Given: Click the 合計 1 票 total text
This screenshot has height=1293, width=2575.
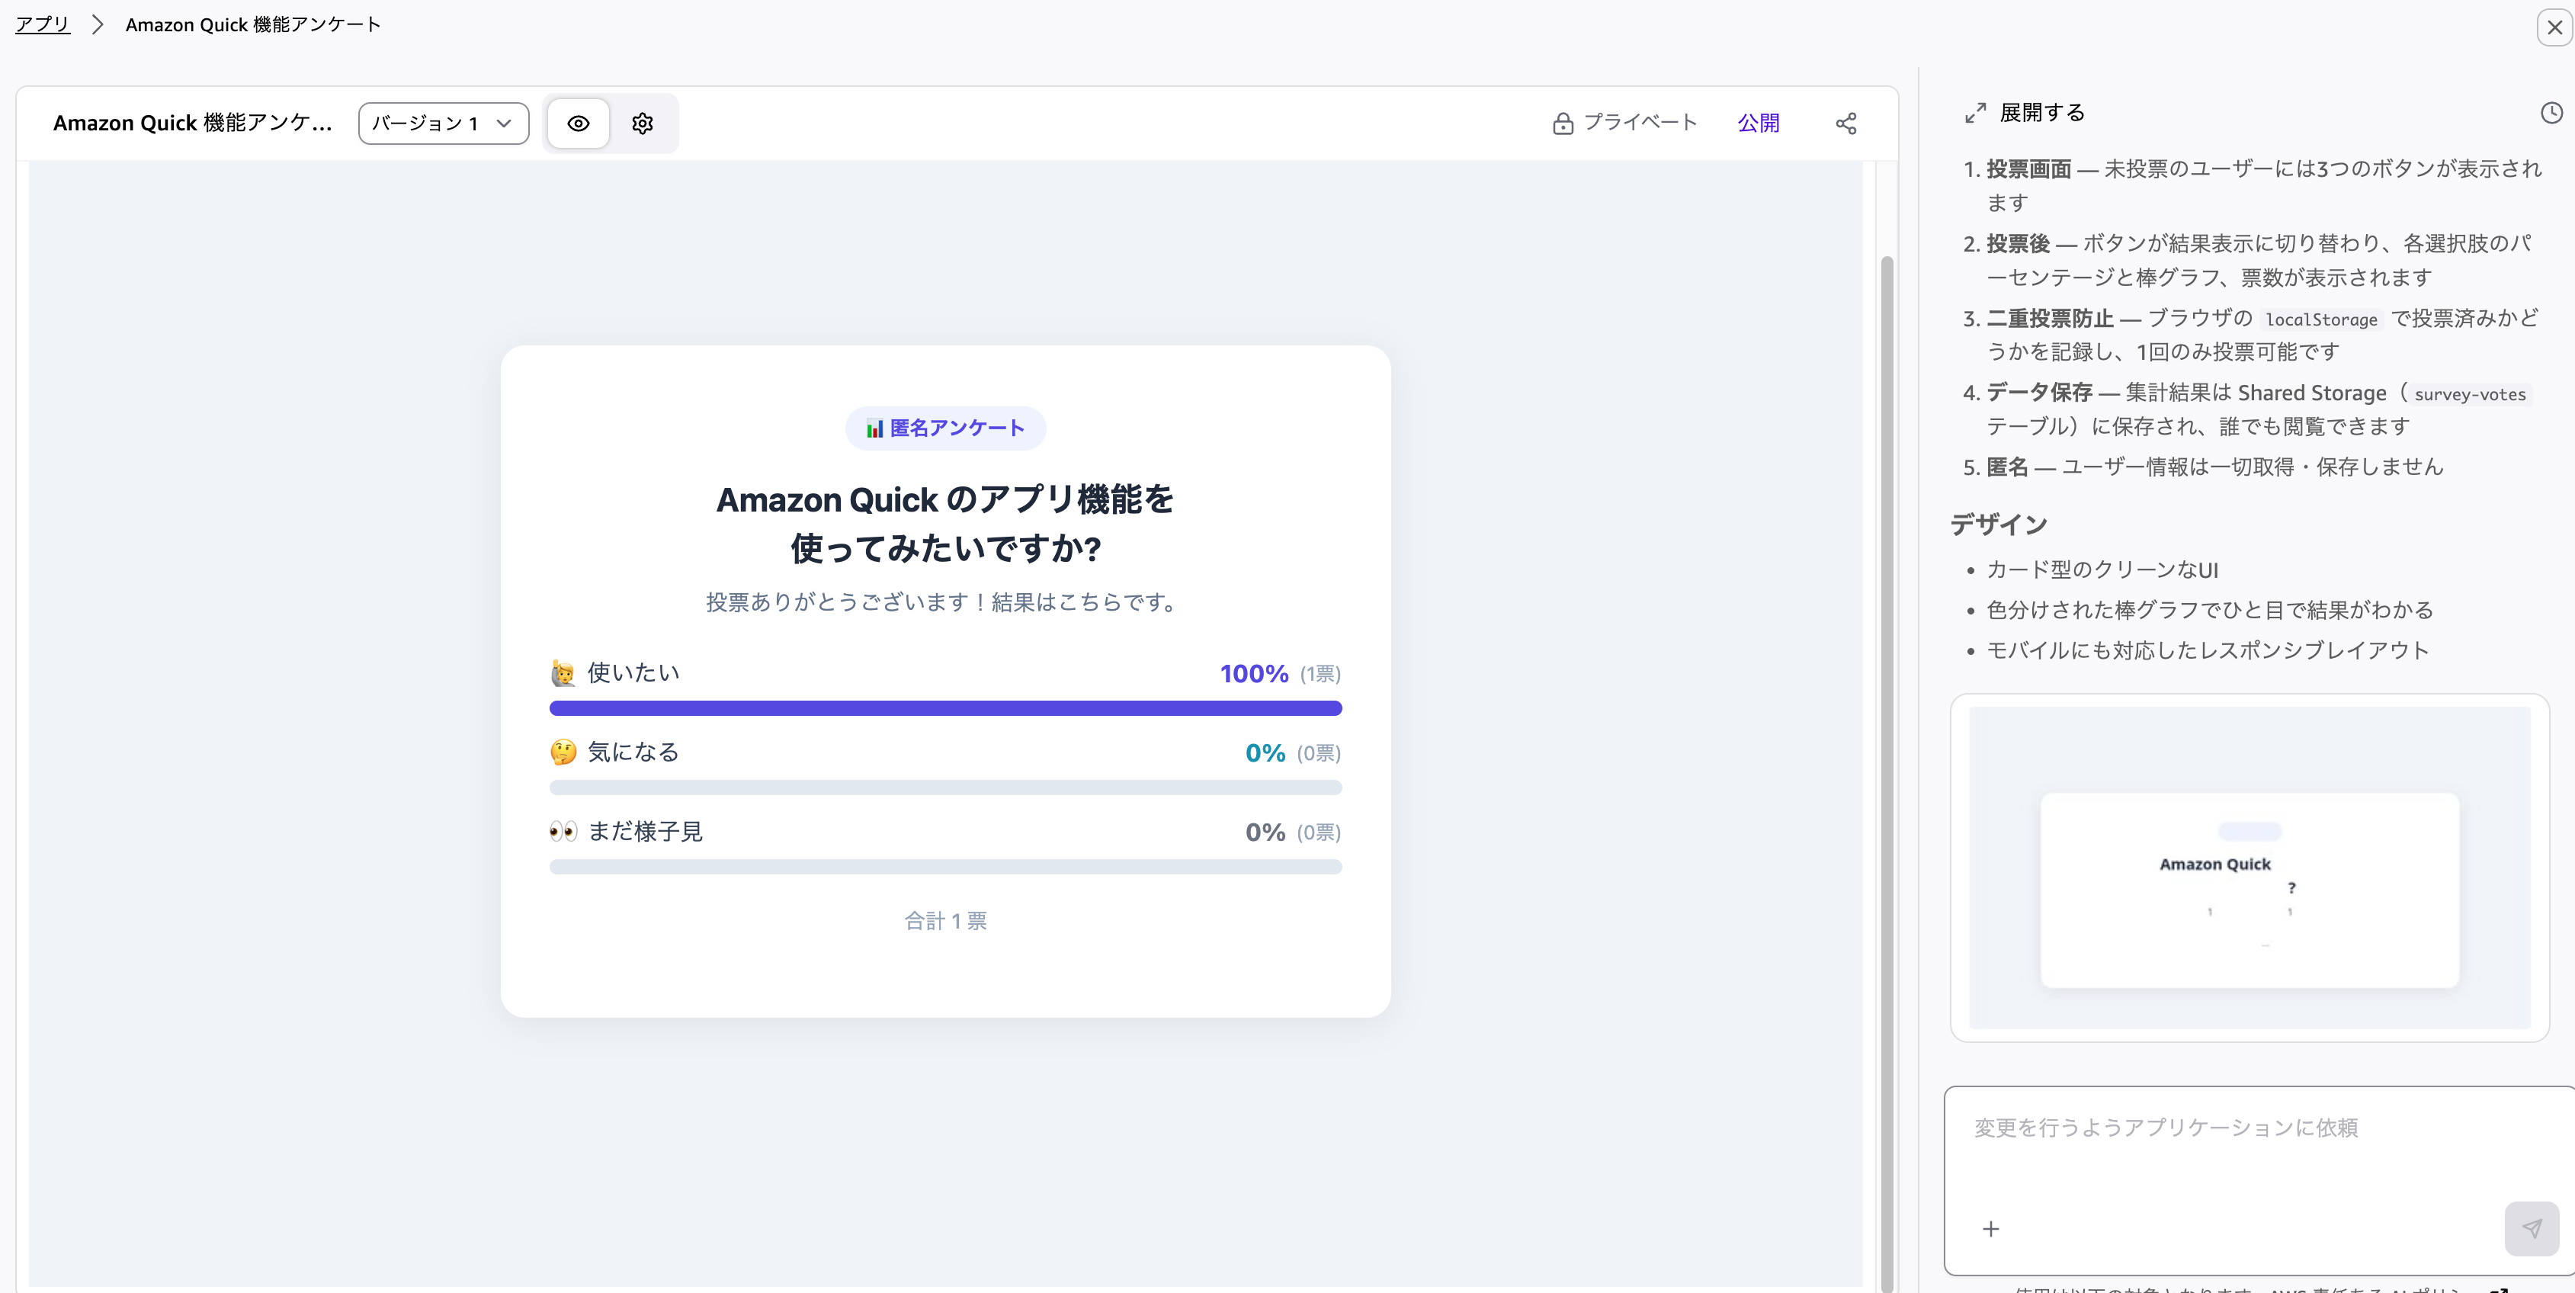Looking at the screenshot, I should coord(946,921).
